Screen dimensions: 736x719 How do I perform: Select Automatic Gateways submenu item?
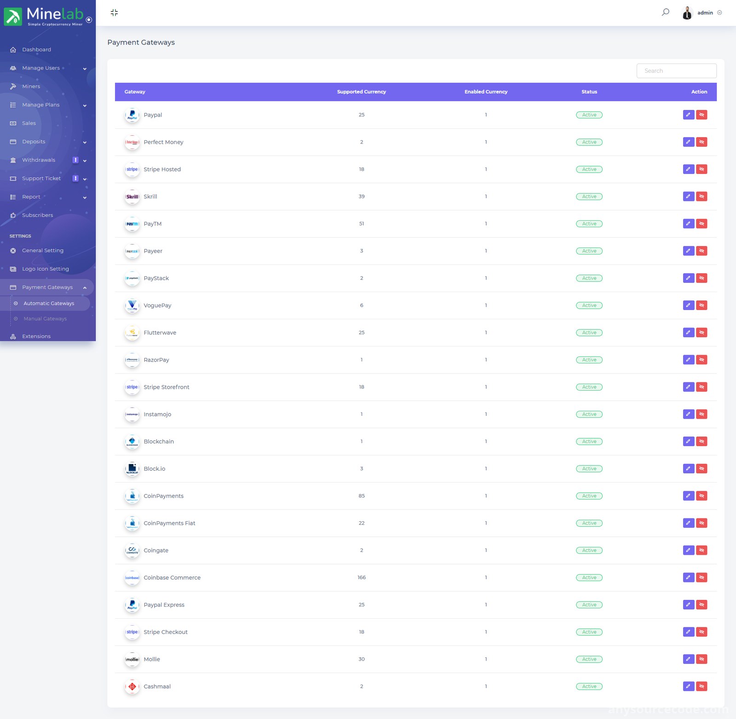[x=49, y=303]
